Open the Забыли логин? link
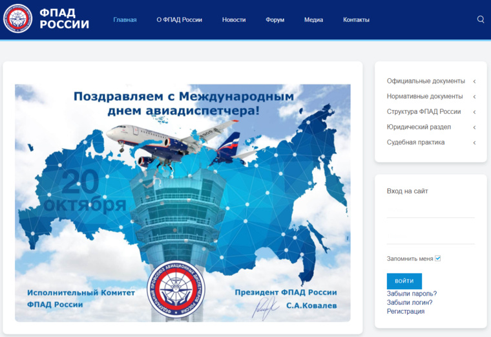The height and width of the screenshot is (337, 491). pos(409,303)
